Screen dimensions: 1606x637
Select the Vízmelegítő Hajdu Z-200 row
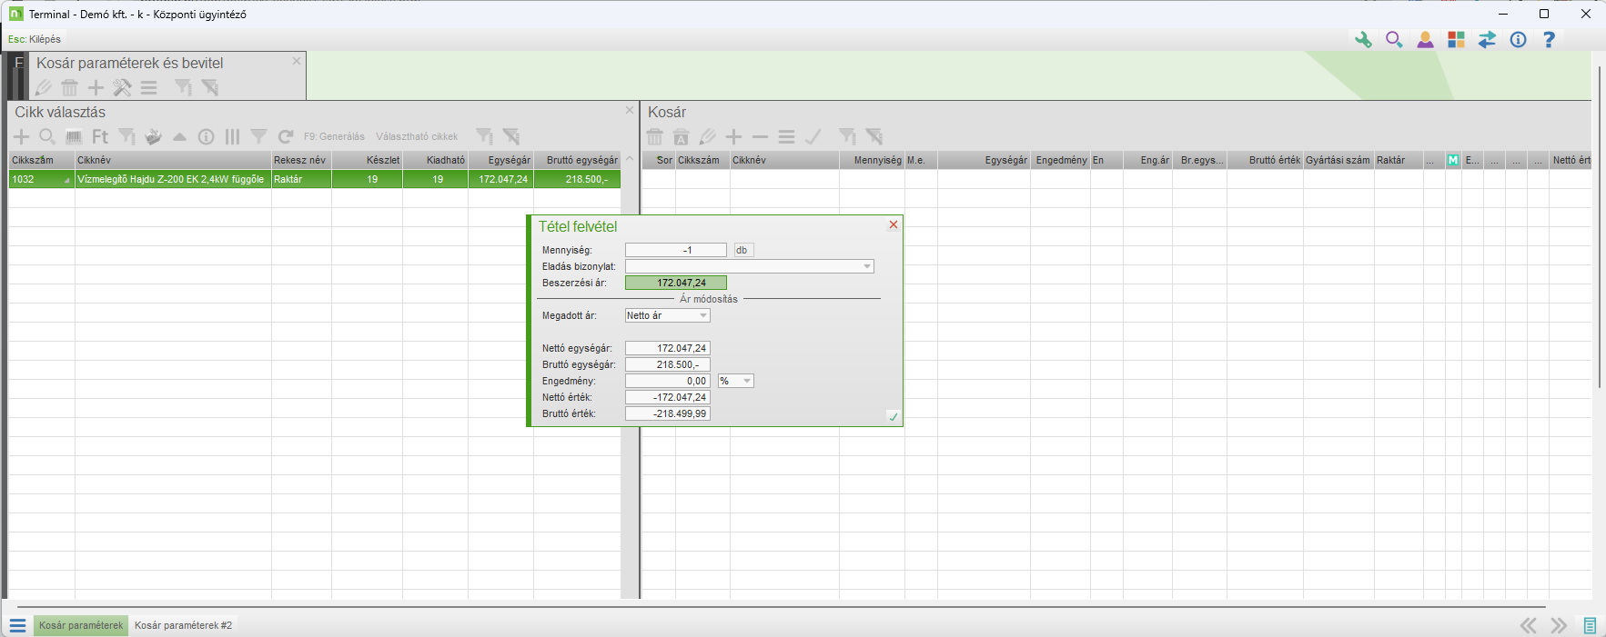pos(171,180)
